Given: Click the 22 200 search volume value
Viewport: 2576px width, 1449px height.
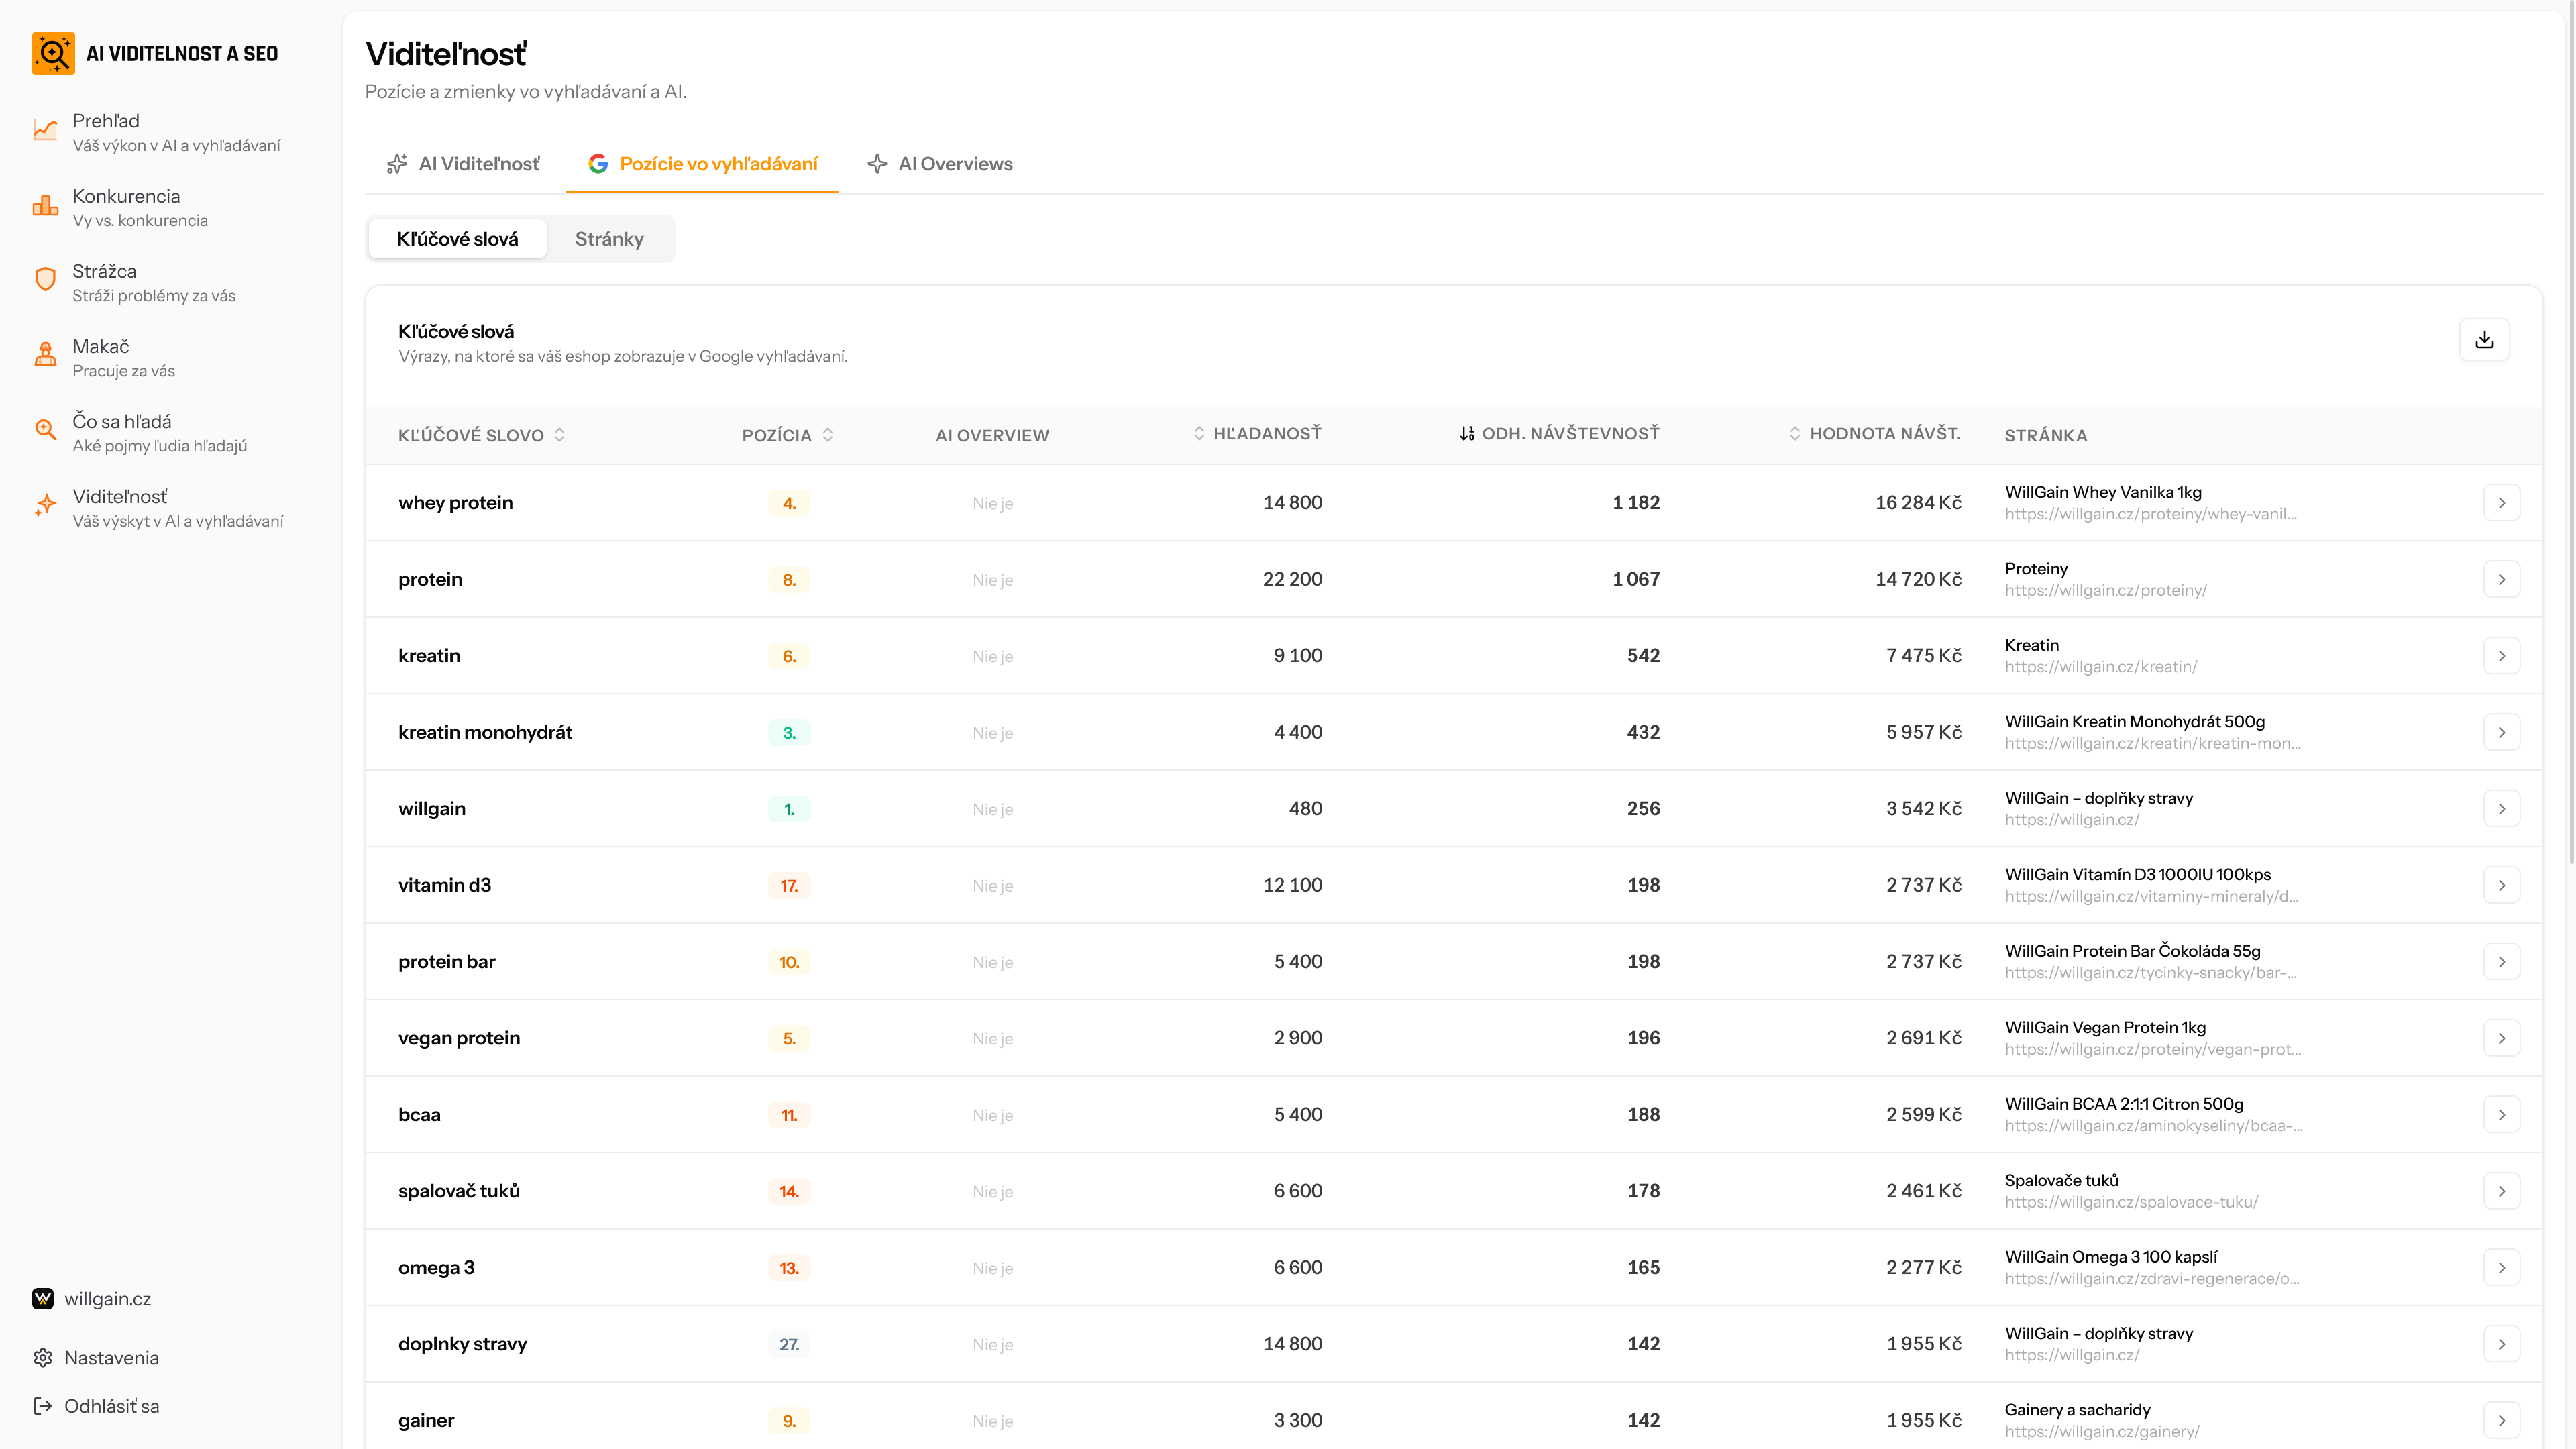Looking at the screenshot, I should [x=1292, y=579].
